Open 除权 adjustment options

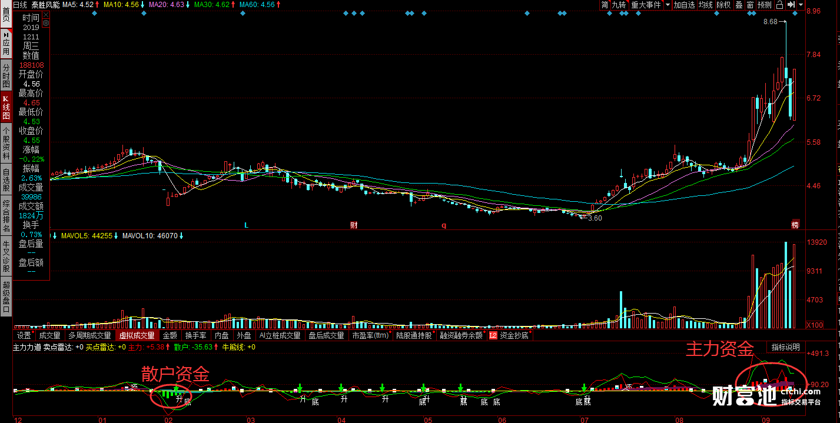[723, 5]
